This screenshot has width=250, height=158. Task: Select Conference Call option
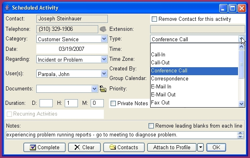194,71
